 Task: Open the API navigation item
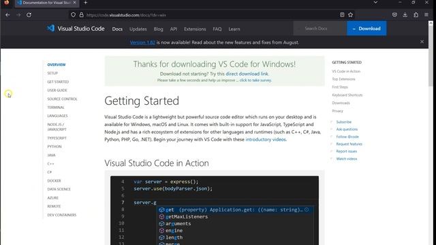174,29
